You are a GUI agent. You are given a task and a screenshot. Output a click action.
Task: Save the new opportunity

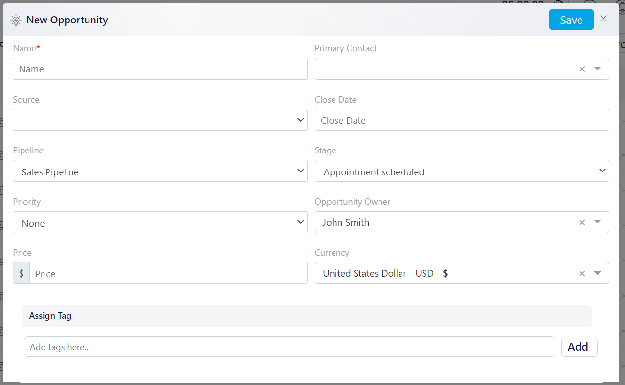[x=571, y=20]
